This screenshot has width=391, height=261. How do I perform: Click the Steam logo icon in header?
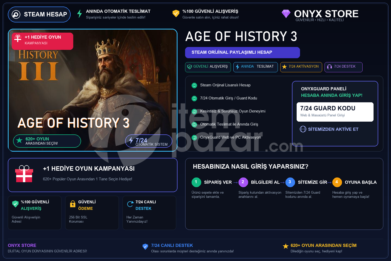[16, 14]
